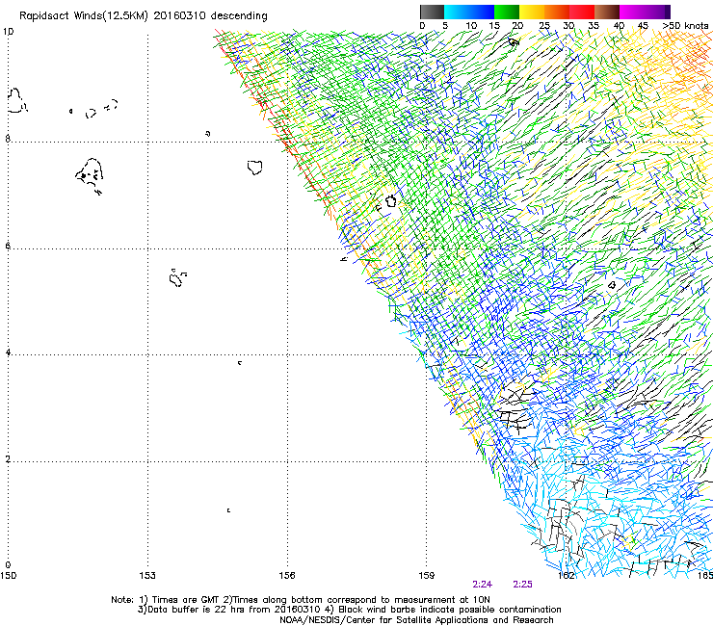
Task: Click the latitude label "4"
Action: [x=8, y=352]
